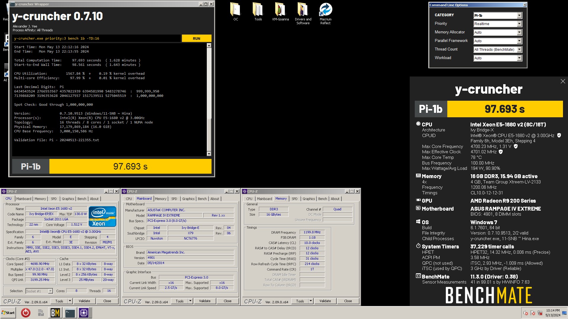
Task: Click the verified shield beside Max Effective Clock
Action: tap(501, 152)
